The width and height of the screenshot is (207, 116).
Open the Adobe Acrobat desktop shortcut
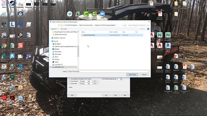(12, 98)
